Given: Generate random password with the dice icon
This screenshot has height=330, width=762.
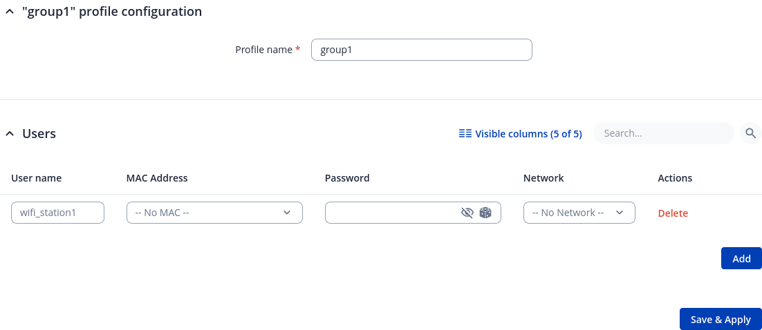Looking at the screenshot, I should (x=485, y=213).
